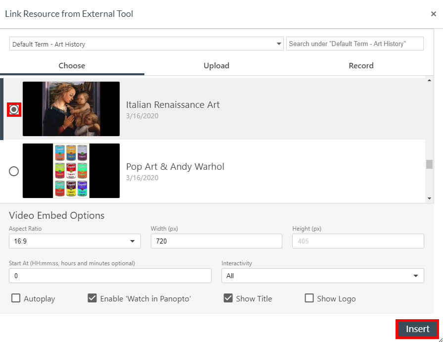Select the Italian Renaissance Art radio button

pos(14,109)
